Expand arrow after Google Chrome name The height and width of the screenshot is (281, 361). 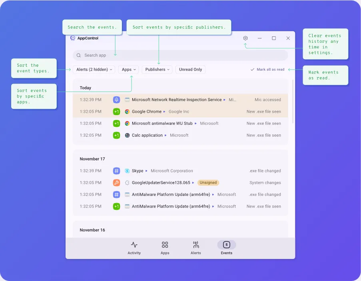(164, 112)
